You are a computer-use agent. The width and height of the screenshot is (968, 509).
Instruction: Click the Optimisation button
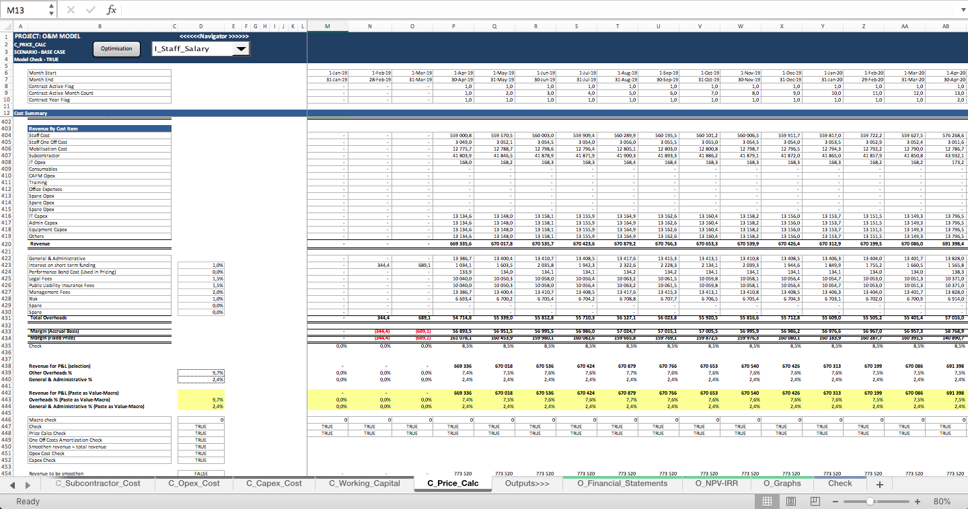(x=116, y=48)
